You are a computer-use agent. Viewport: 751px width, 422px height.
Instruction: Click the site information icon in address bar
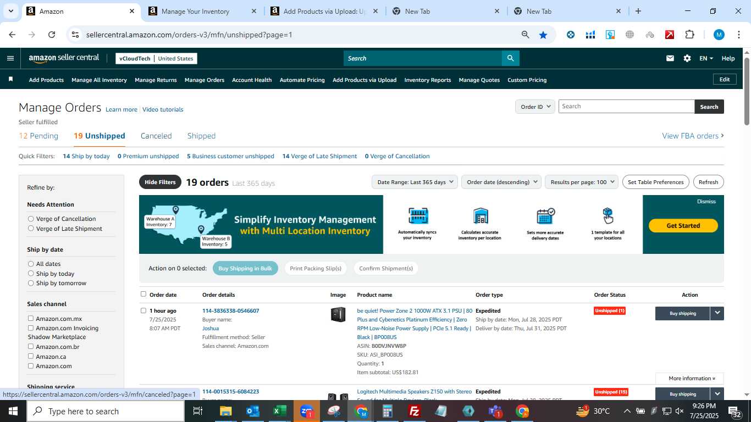pos(75,35)
